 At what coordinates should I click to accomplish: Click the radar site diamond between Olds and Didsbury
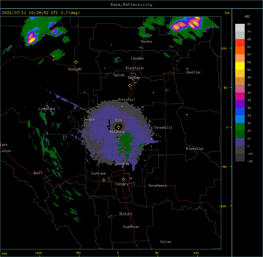118,127
